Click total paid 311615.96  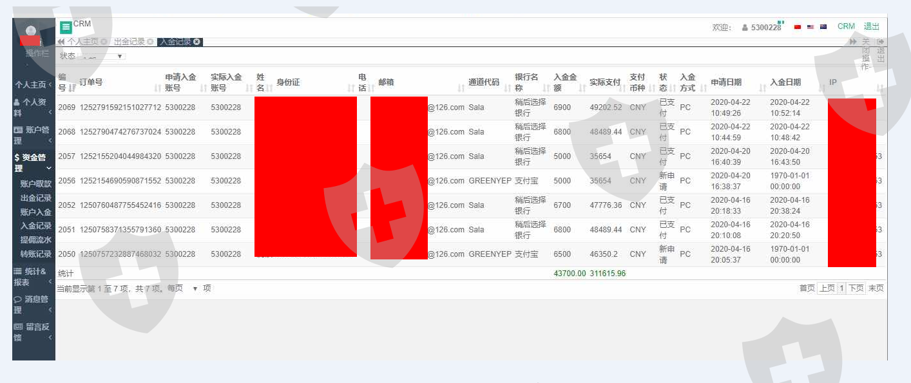tap(608, 274)
